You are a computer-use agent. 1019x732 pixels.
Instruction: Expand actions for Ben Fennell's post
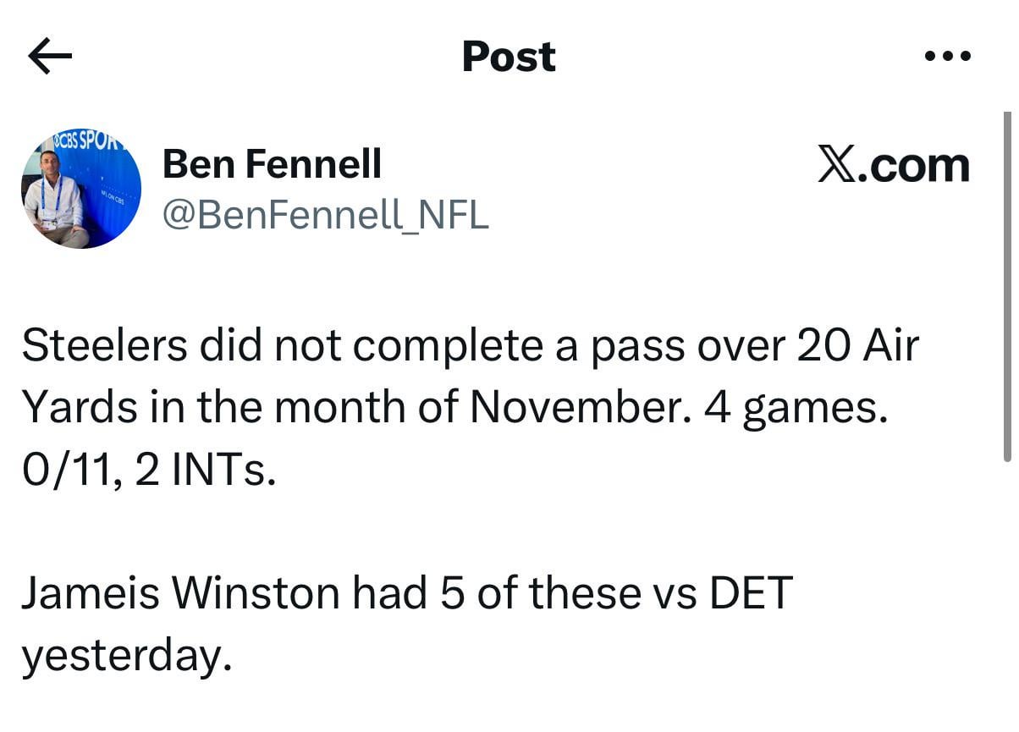(x=948, y=56)
